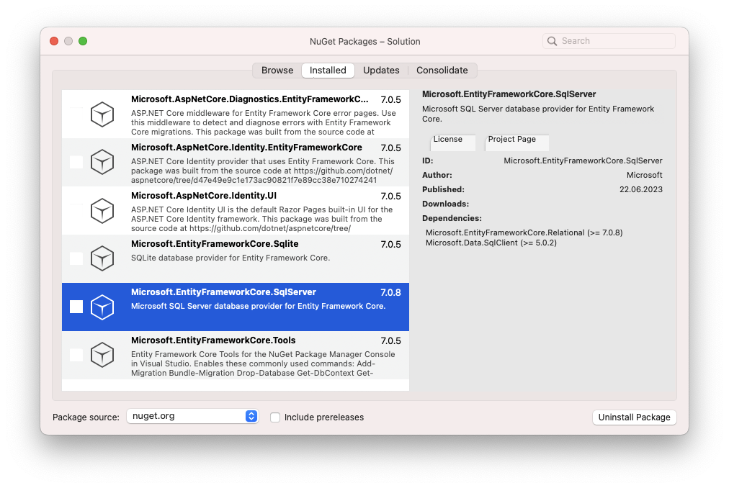Select Microsoft.EntityFrameworkCore.Tools package name
The height and width of the screenshot is (488, 729).
pyautogui.click(x=213, y=340)
